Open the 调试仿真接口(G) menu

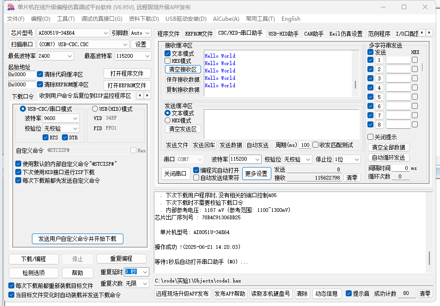point(102,19)
